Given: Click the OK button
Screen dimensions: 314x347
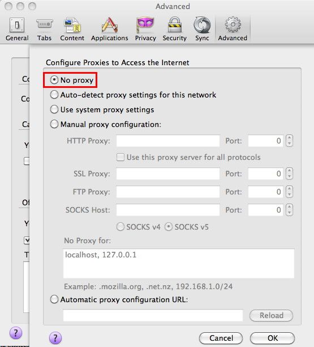Looking at the screenshot, I should click(272, 338).
